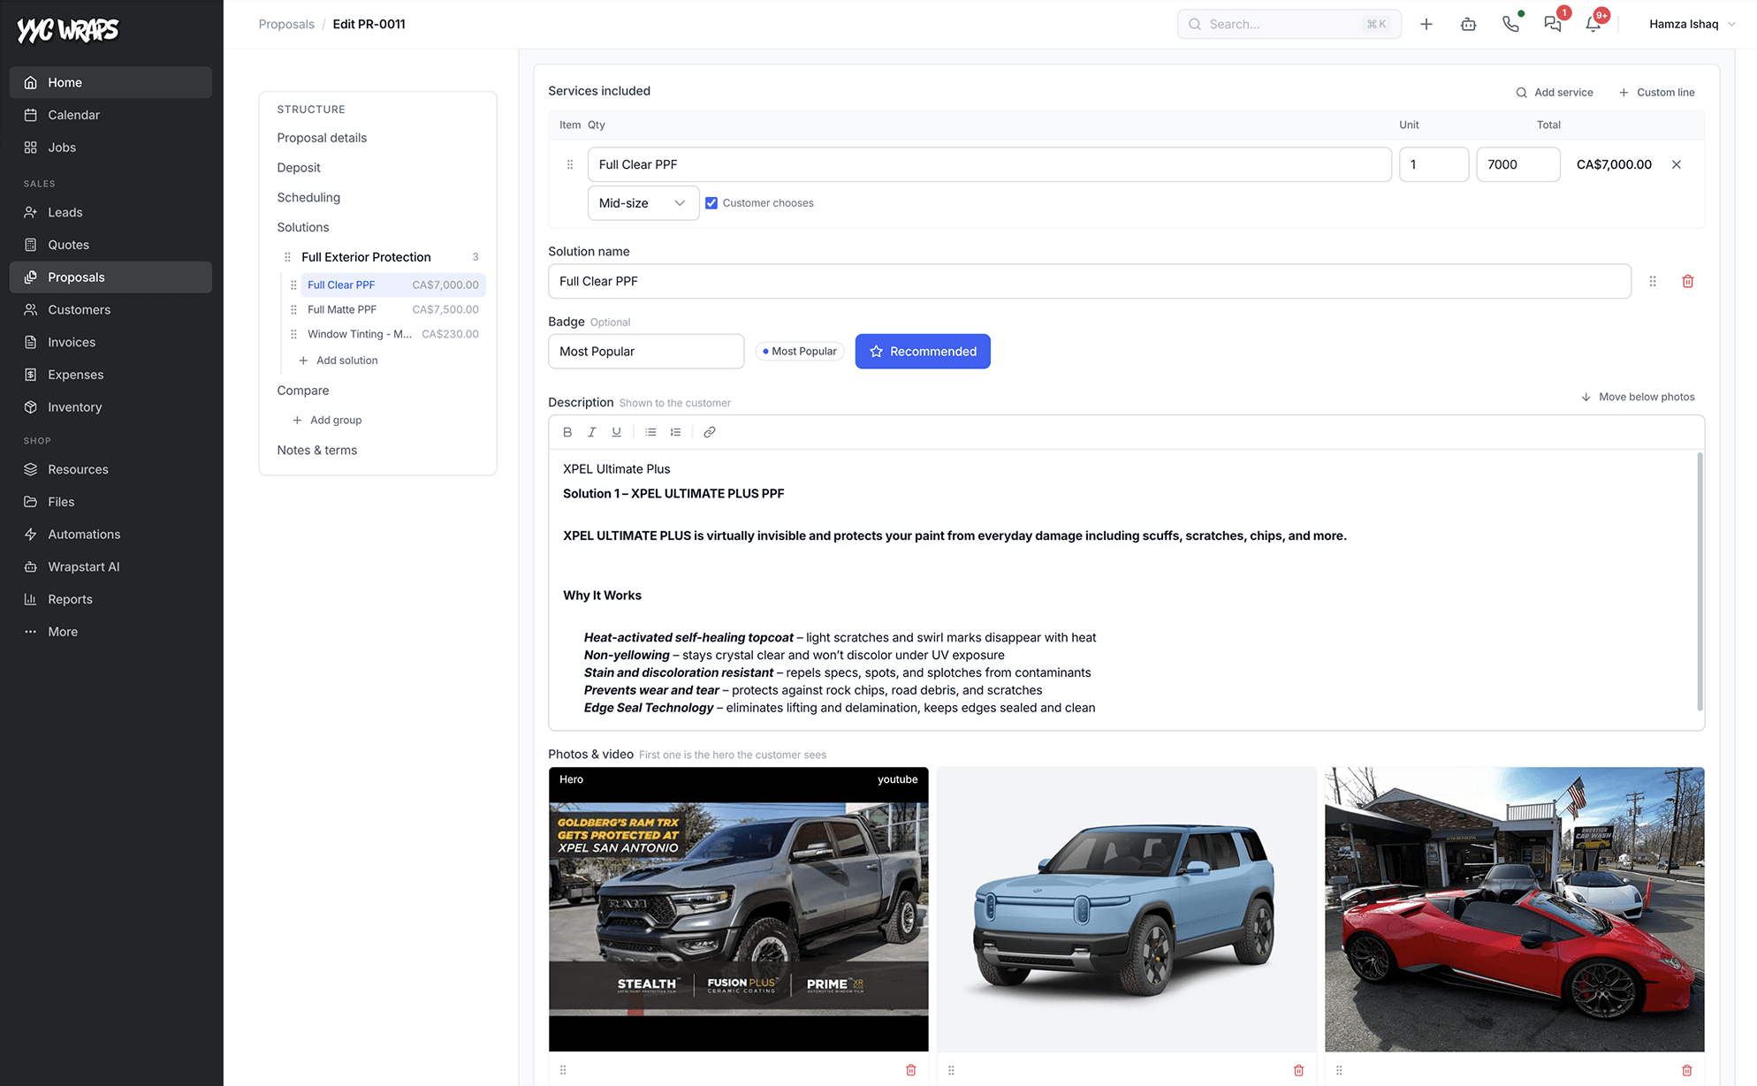Select the Most Popular badge suggestion chip
Screen dimensions: 1757x1086
pos(800,352)
